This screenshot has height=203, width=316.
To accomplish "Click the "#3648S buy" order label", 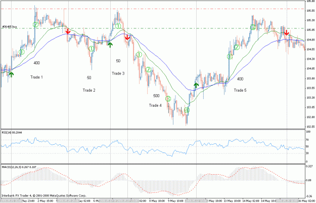I will [10, 26].
